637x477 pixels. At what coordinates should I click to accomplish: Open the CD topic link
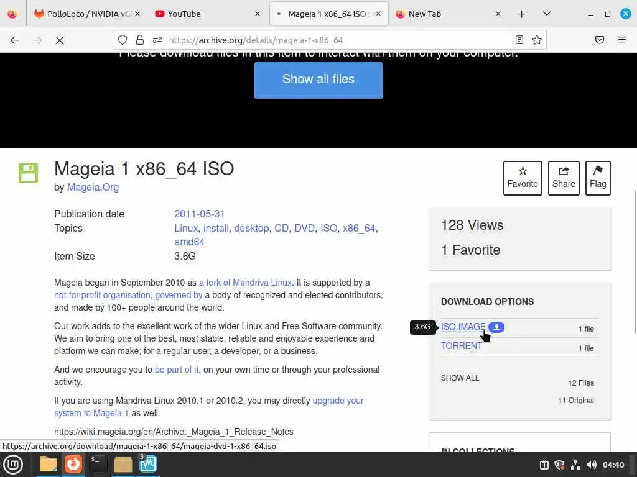click(282, 228)
